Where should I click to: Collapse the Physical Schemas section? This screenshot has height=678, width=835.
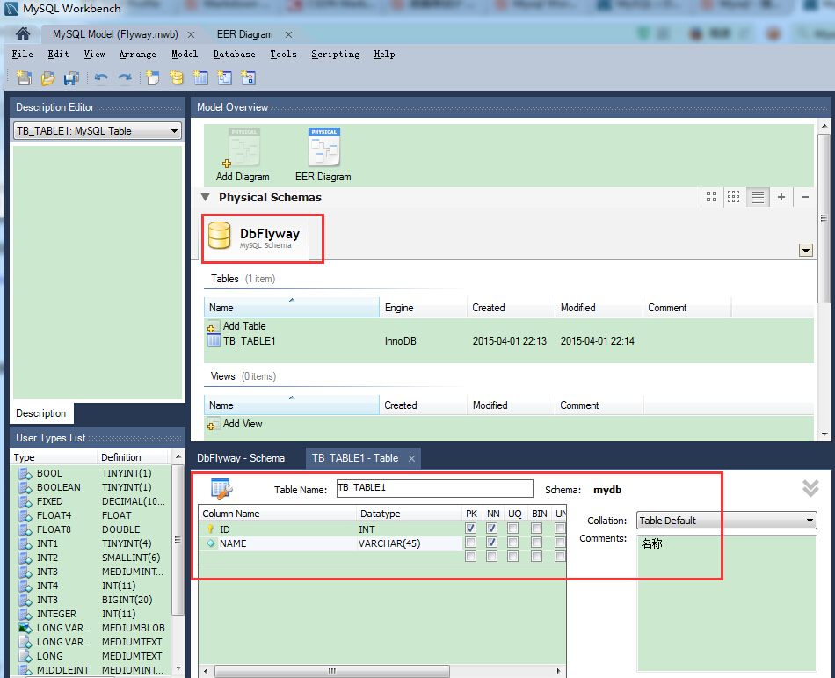(206, 197)
